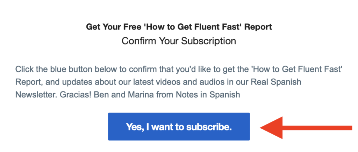
Task: Click the red arrow's horizontal tail
Action: [x=317, y=128]
